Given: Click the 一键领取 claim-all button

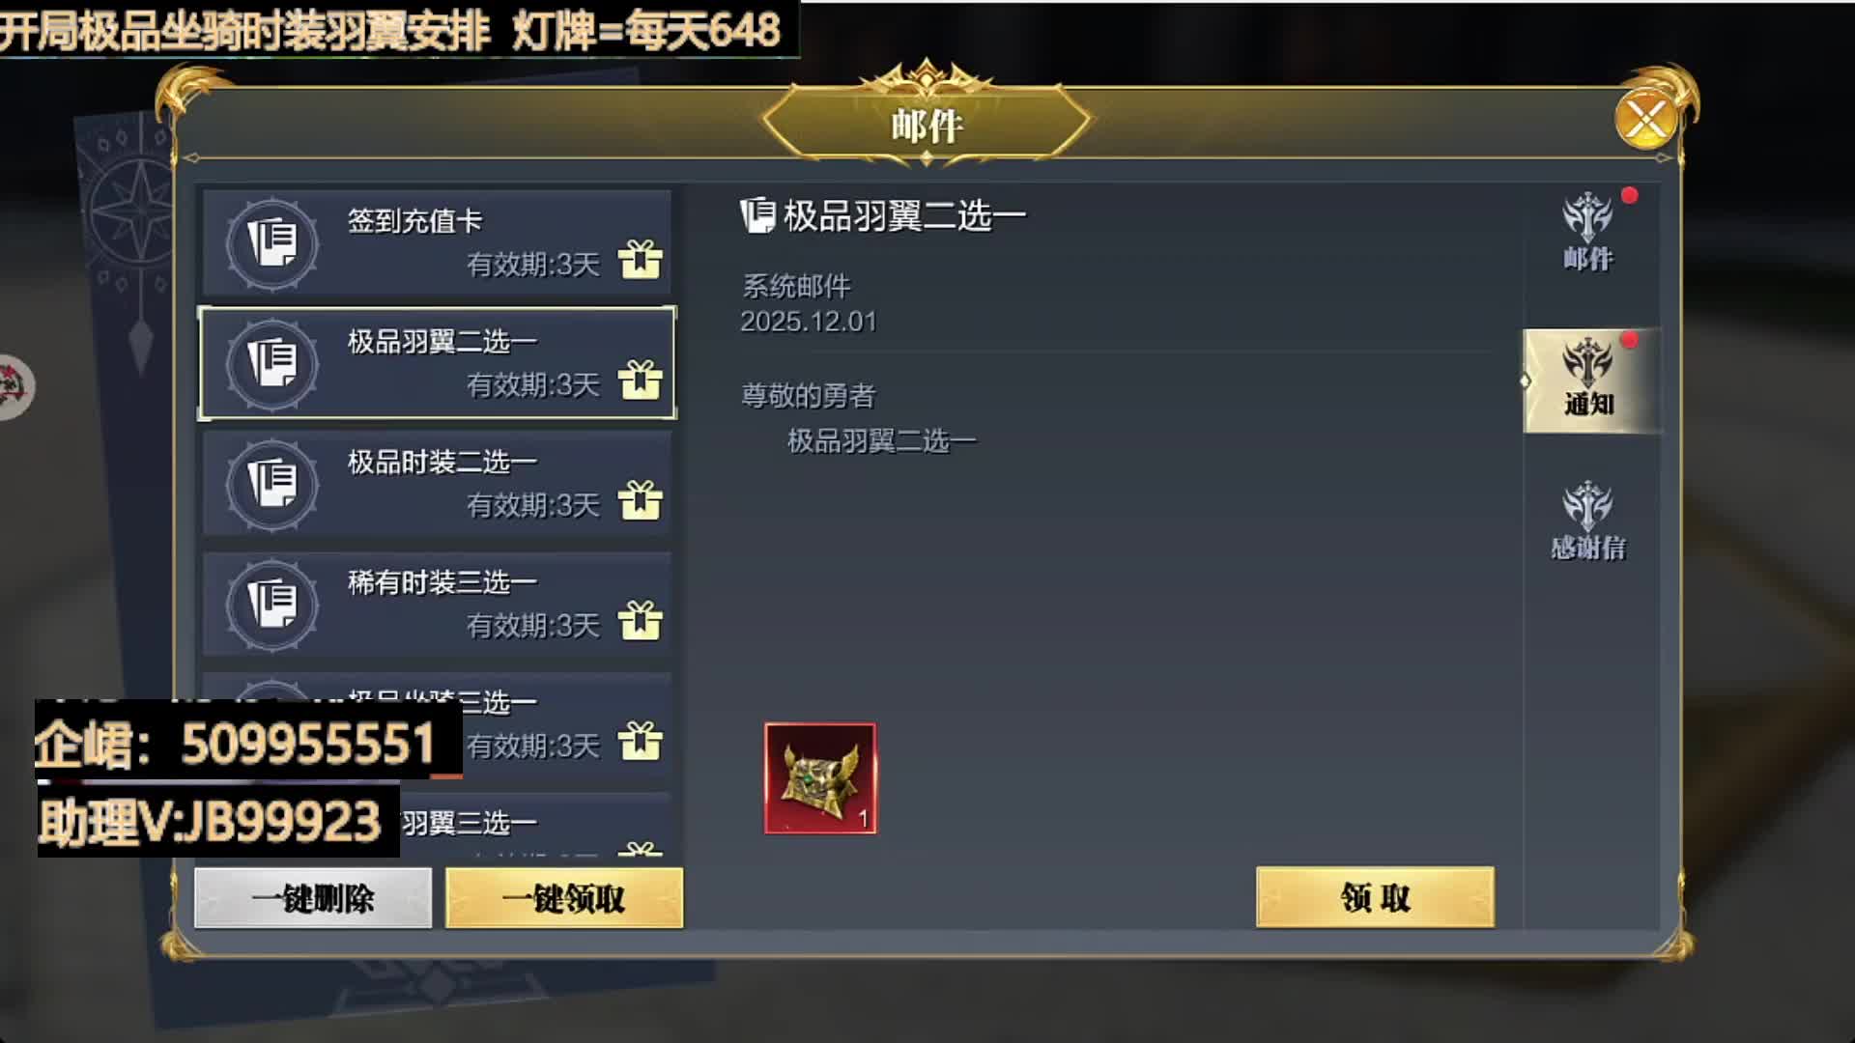Looking at the screenshot, I should pyautogui.click(x=564, y=898).
